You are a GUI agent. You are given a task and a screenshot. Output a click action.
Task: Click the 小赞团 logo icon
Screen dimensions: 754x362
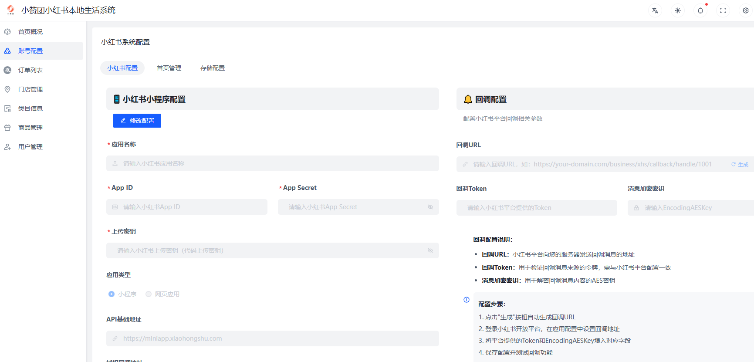[x=10, y=10]
